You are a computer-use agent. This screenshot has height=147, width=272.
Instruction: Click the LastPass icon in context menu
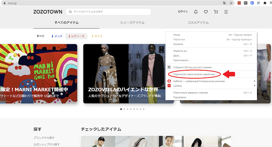click(x=169, y=86)
